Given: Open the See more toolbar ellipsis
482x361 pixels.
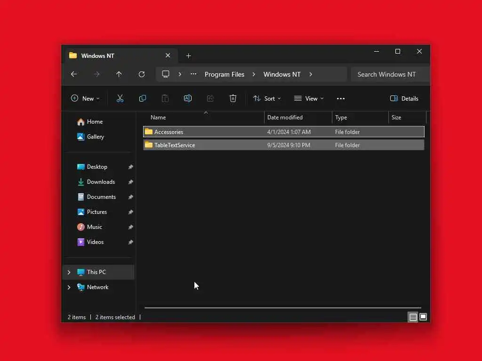Looking at the screenshot, I should click(341, 99).
